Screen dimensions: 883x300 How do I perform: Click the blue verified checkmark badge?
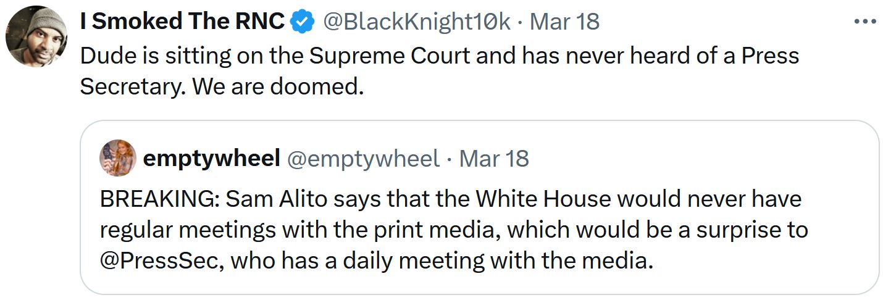302,22
